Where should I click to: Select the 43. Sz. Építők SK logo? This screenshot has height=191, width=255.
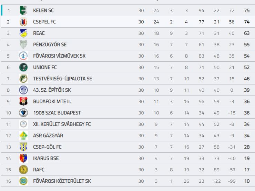(23, 90)
